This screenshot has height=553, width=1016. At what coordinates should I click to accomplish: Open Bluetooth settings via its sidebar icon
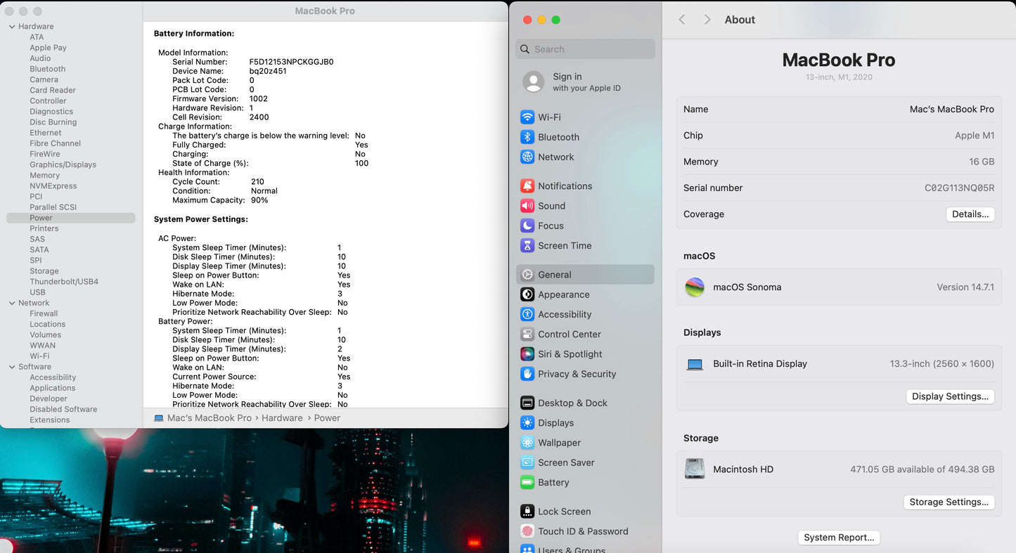[527, 137]
